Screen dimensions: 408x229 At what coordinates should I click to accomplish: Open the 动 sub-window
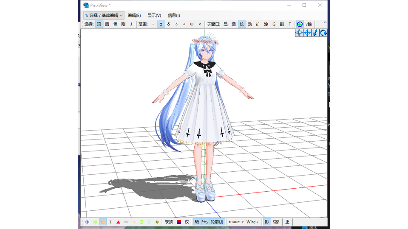pos(250,24)
